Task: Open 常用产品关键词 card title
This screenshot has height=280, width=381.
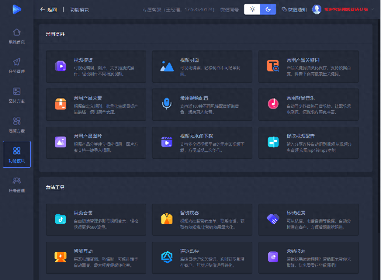Action: pos(303,60)
